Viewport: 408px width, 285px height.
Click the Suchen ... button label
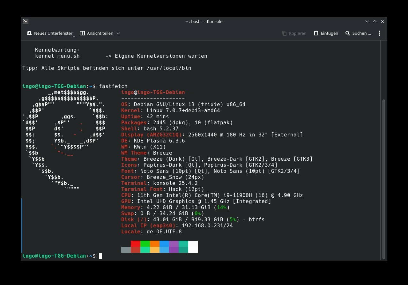click(x=362, y=33)
